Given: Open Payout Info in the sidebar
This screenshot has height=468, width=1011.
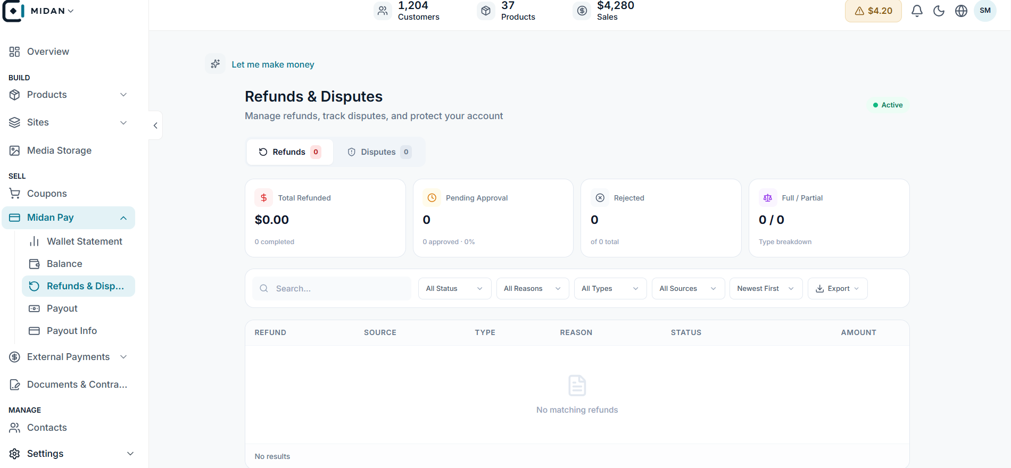Looking at the screenshot, I should (x=78, y=331).
